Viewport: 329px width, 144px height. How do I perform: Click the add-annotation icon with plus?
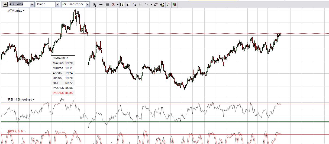pos(128,5)
